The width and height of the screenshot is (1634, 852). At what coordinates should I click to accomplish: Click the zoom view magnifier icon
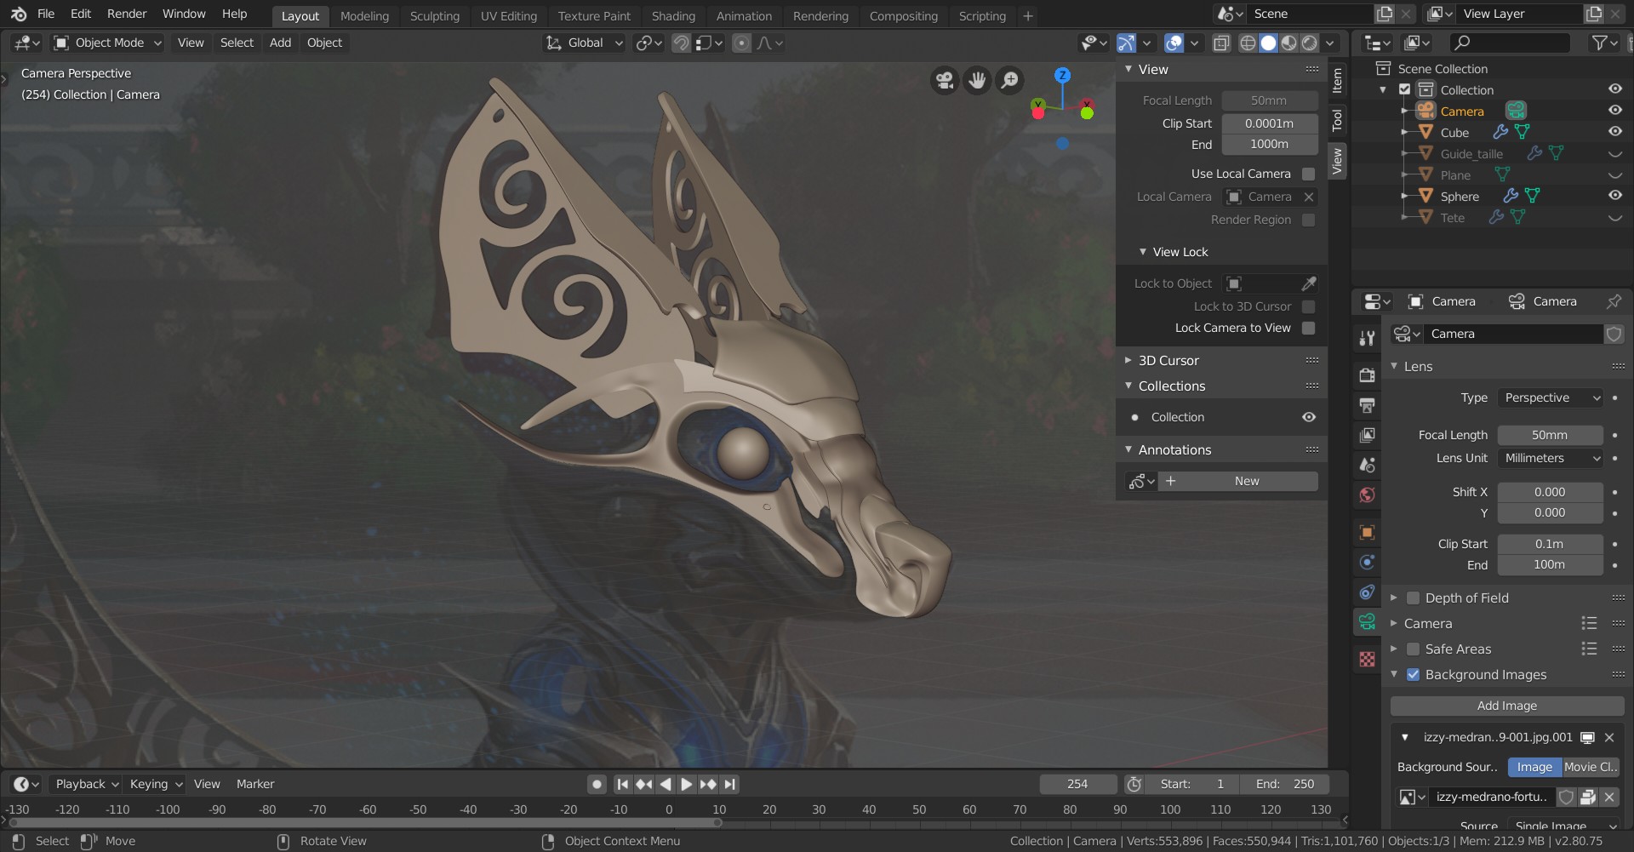[1009, 81]
